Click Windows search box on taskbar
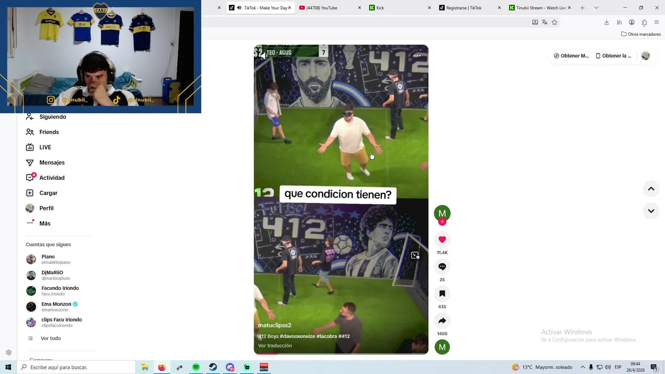 76,367
